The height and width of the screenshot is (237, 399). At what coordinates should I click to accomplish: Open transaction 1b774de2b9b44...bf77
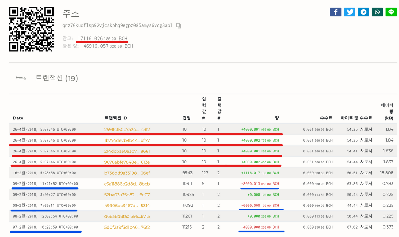[127, 140]
